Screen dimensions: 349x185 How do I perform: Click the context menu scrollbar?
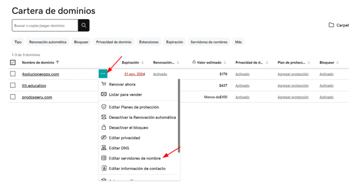179,116
